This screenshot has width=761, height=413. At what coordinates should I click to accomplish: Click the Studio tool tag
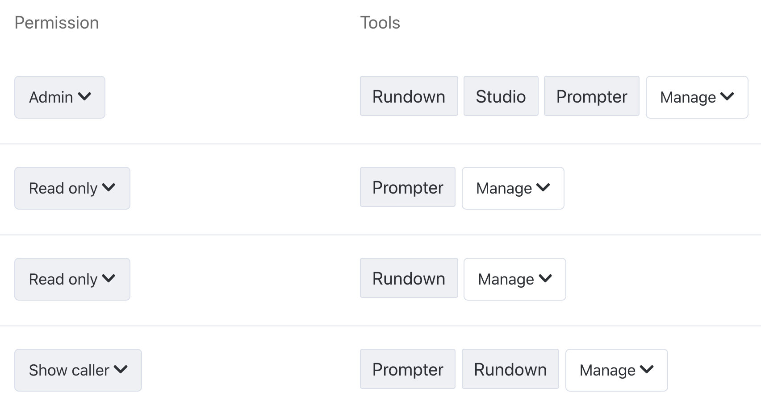(501, 96)
